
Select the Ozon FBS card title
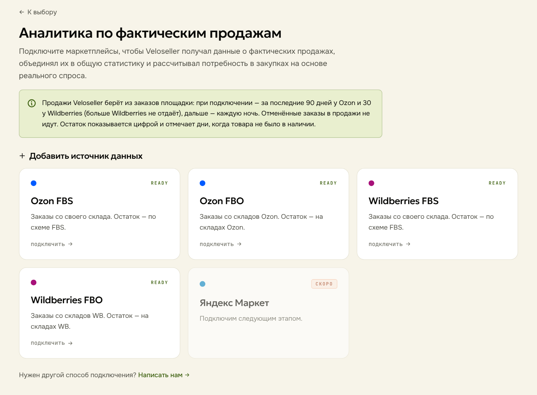(52, 201)
